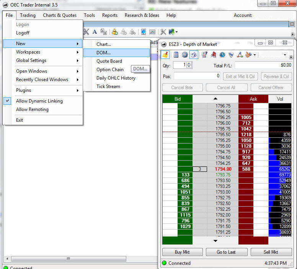Click the numbered cards with question mark icon
The image size is (297, 269).
click(x=204, y=55)
